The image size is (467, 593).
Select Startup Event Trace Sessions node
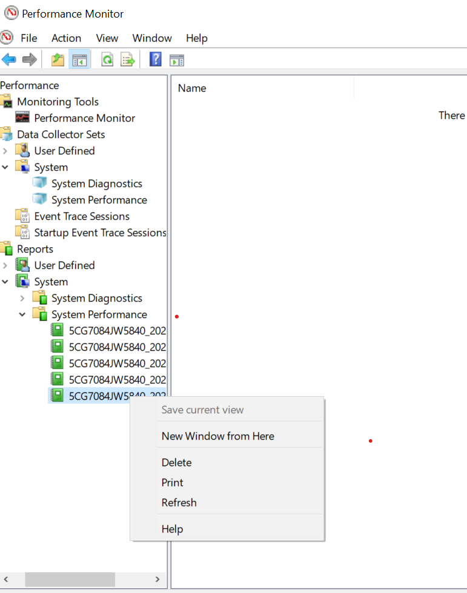tap(100, 233)
